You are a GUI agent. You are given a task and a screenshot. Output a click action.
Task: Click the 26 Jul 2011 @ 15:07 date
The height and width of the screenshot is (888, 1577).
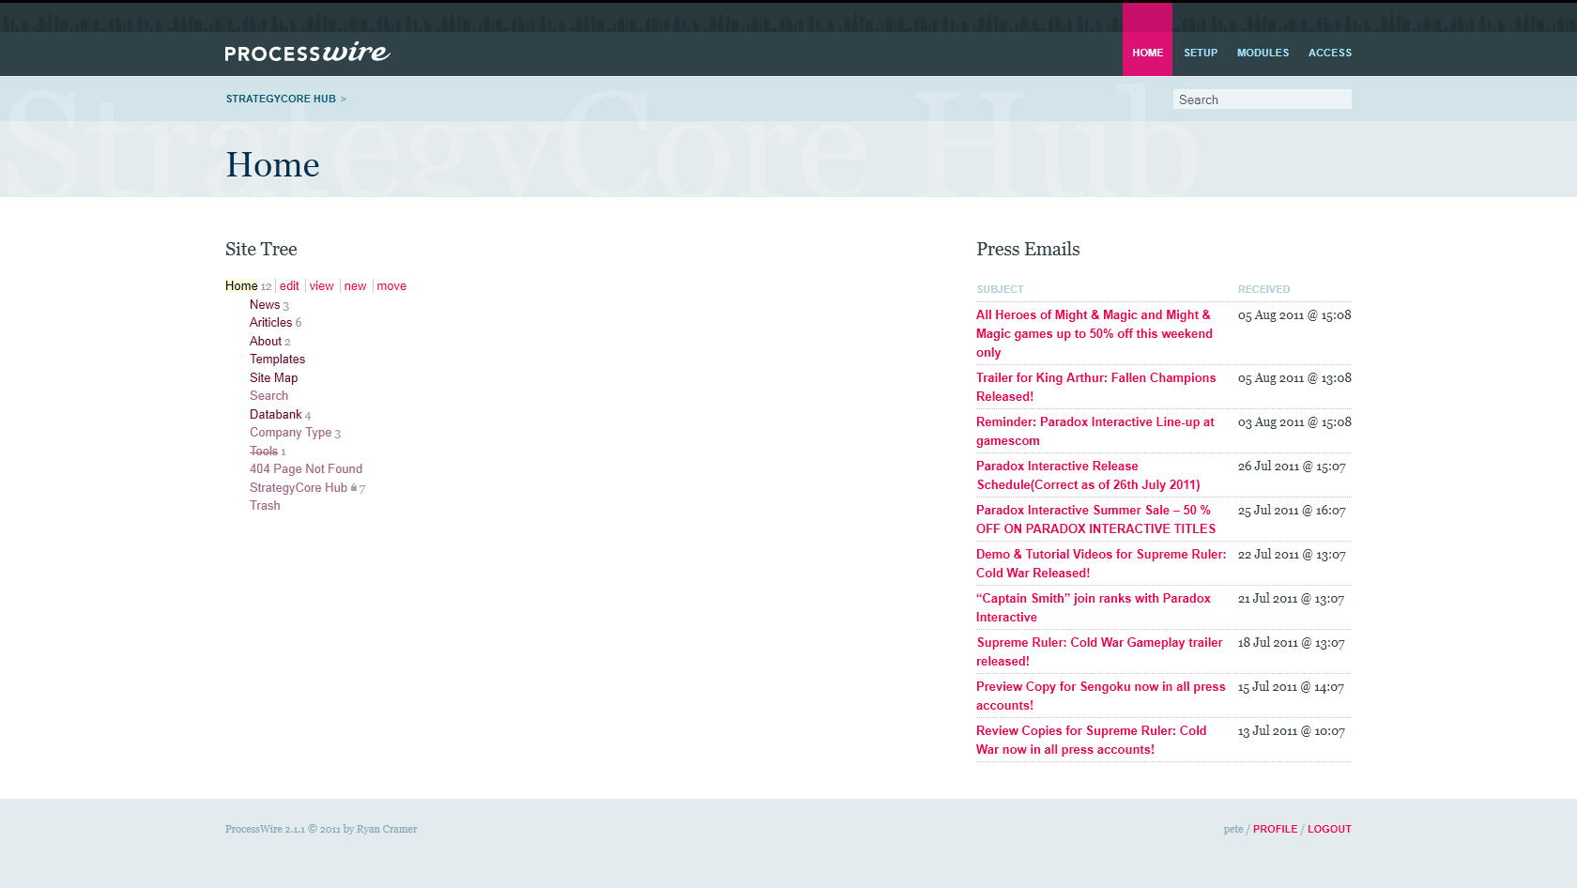[1292, 467]
